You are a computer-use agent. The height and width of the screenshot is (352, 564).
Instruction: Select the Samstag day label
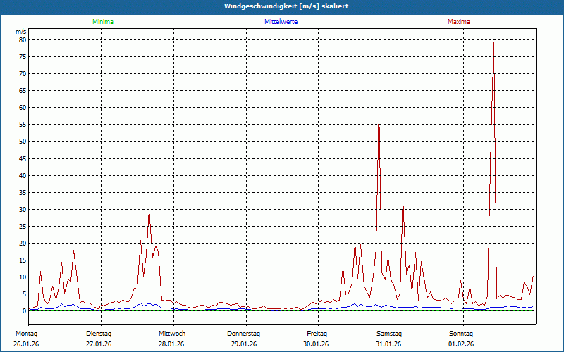(388, 333)
